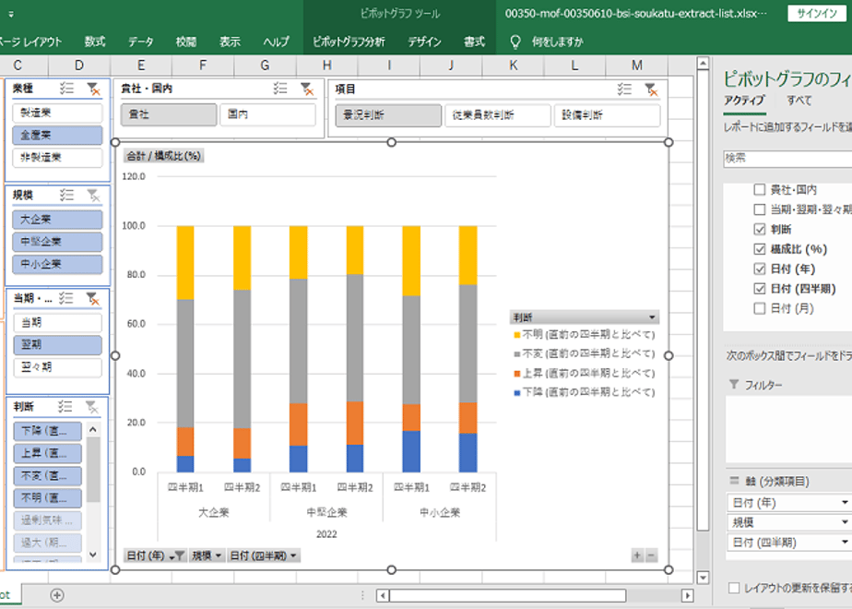Toggle multi-select in 貴社・国内 slicer
Viewport: 852px width, 609px height.
click(280, 88)
